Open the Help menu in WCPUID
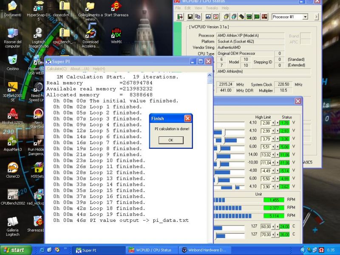The image size is (340, 255). [225, 8]
